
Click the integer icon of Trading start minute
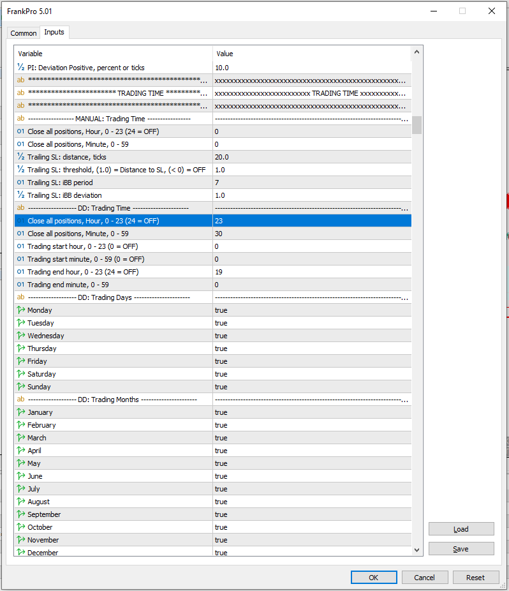click(x=20, y=259)
